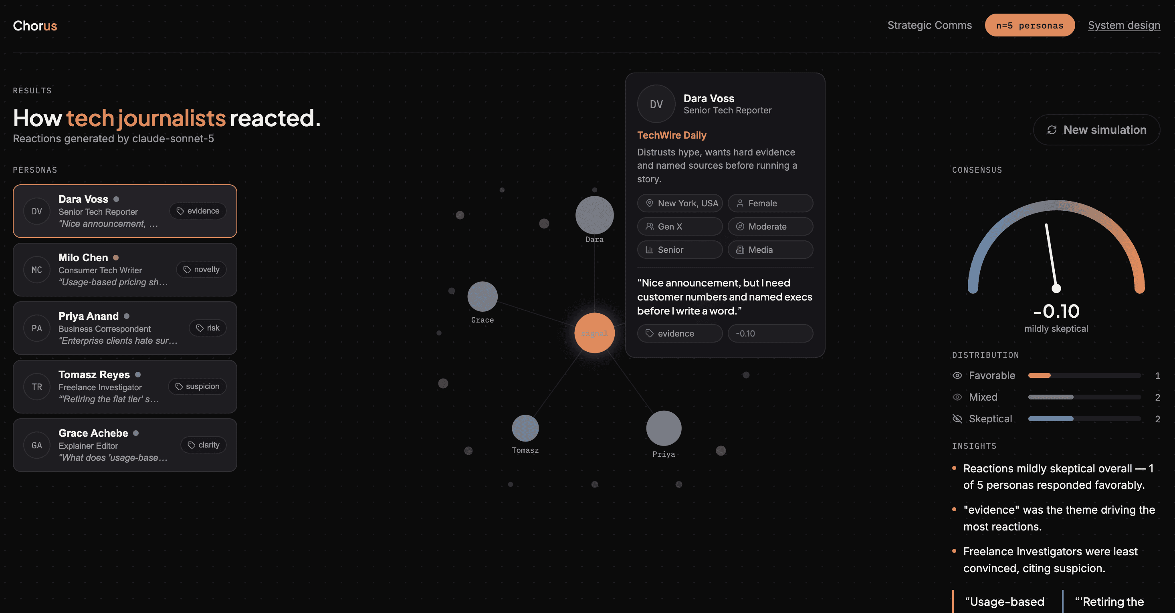Click the eye icon beside Mixed
1175x613 pixels.
pyautogui.click(x=957, y=397)
